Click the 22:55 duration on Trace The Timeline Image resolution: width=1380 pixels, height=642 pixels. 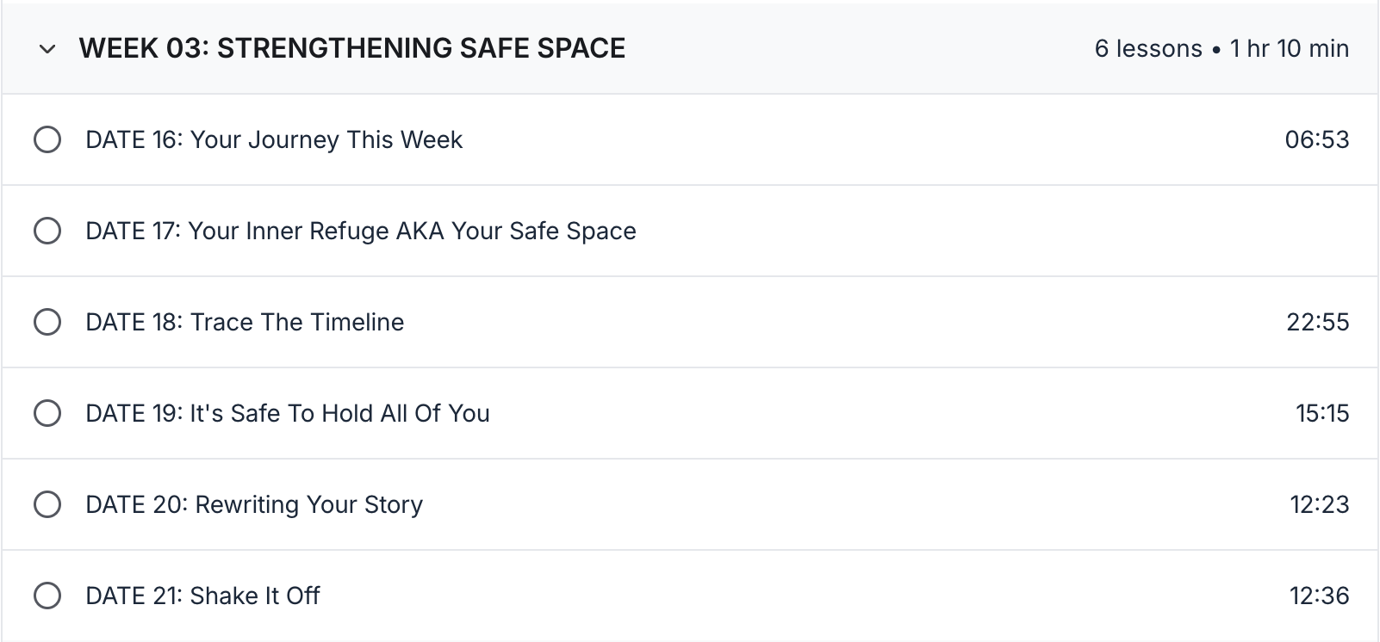point(1318,322)
